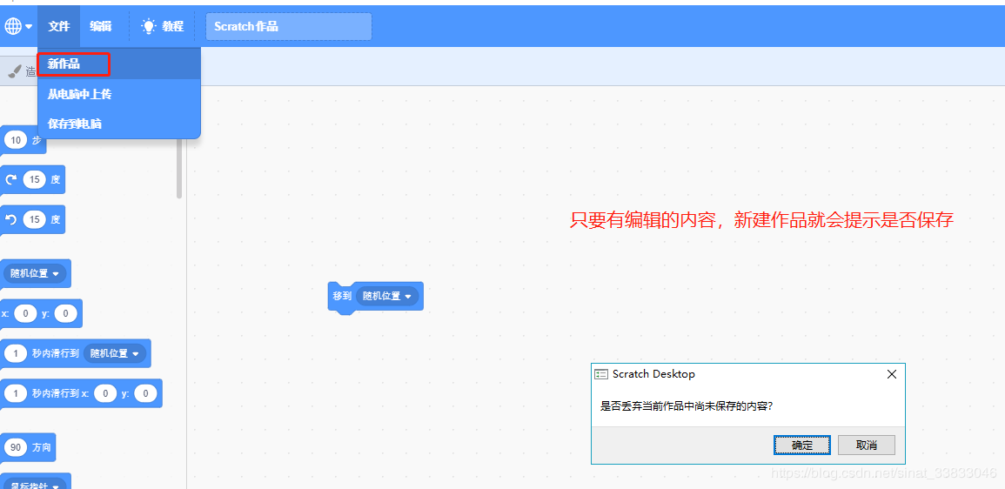Close the Scratch Desktop dialog

point(892,374)
